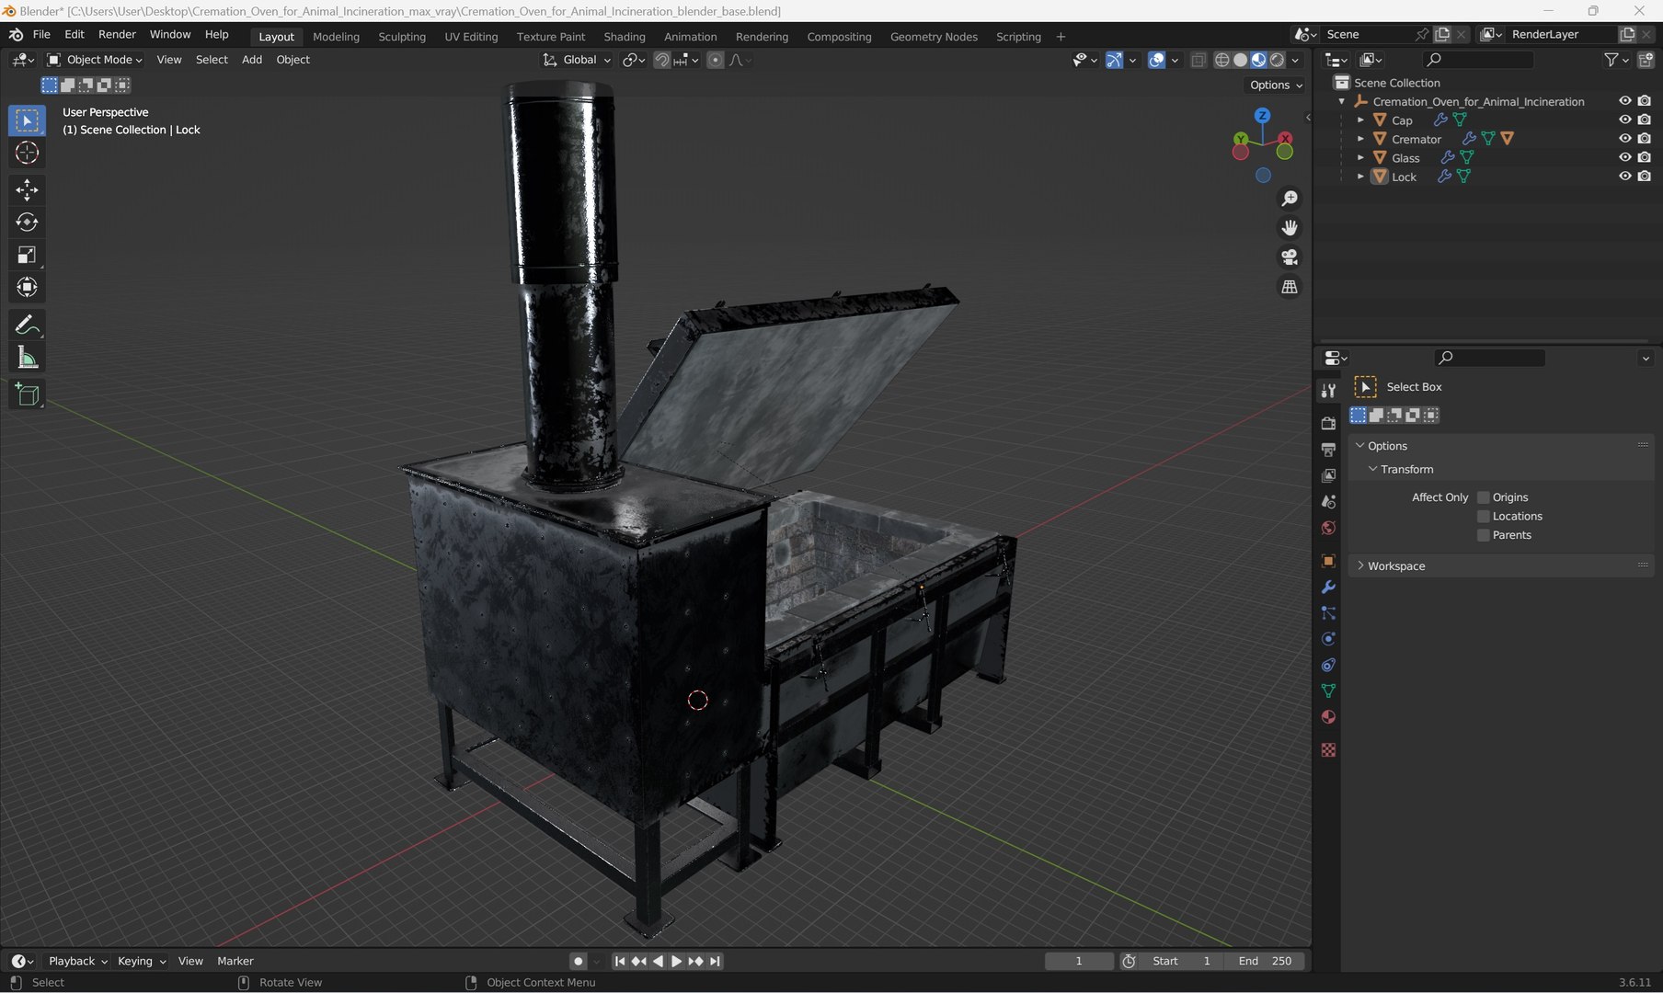
Task: Select the Add Cube tool
Action: (x=27, y=394)
